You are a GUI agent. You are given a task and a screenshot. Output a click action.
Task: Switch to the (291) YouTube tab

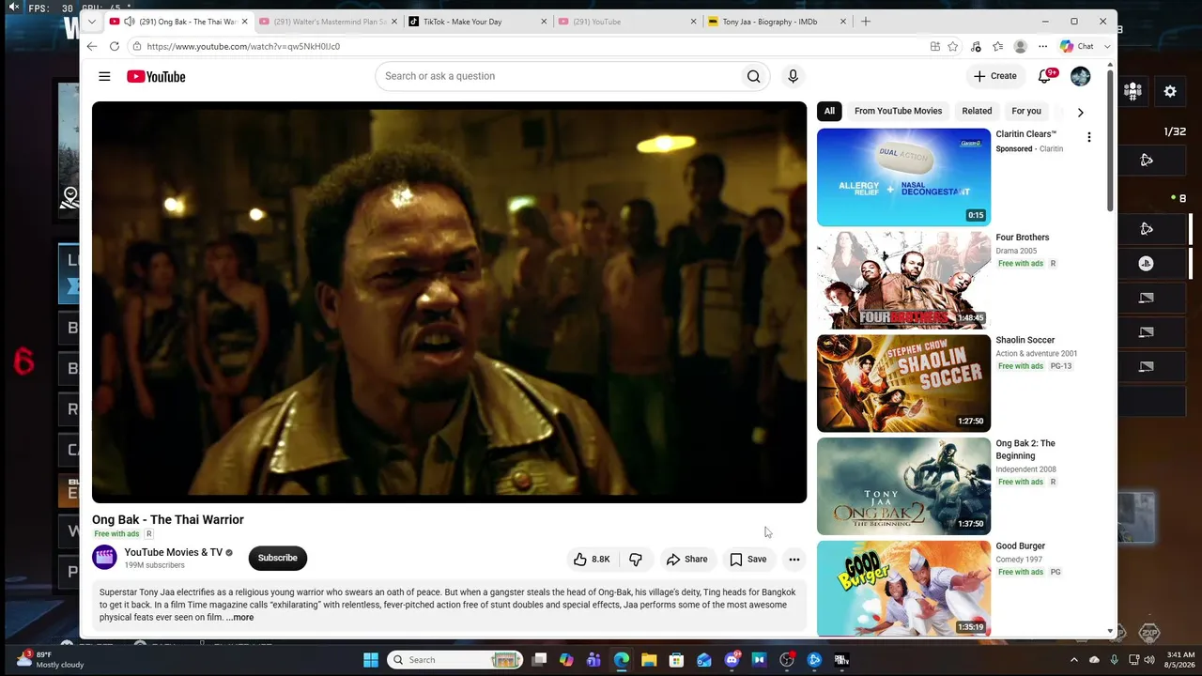pyautogui.click(x=626, y=22)
